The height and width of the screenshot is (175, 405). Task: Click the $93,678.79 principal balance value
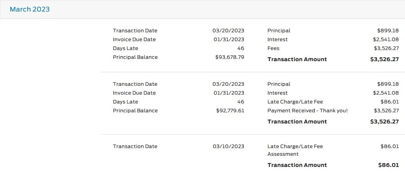230,57
